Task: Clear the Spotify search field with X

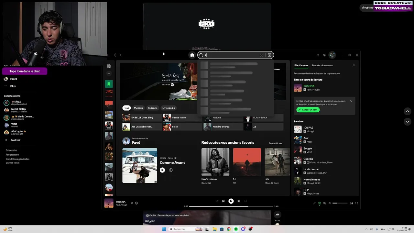Action: pos(261,55)
